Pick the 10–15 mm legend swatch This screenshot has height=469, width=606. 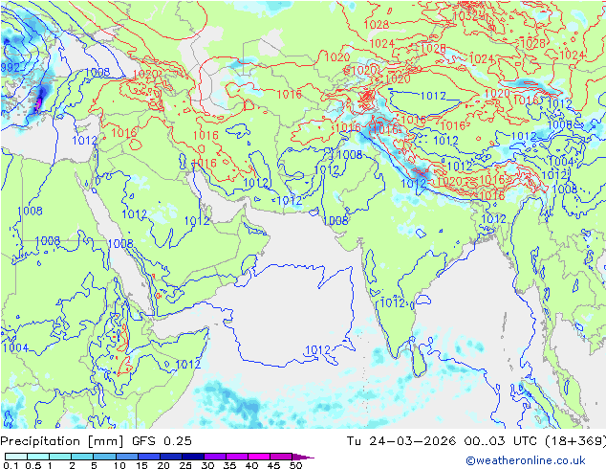click(x=126, y=457)
